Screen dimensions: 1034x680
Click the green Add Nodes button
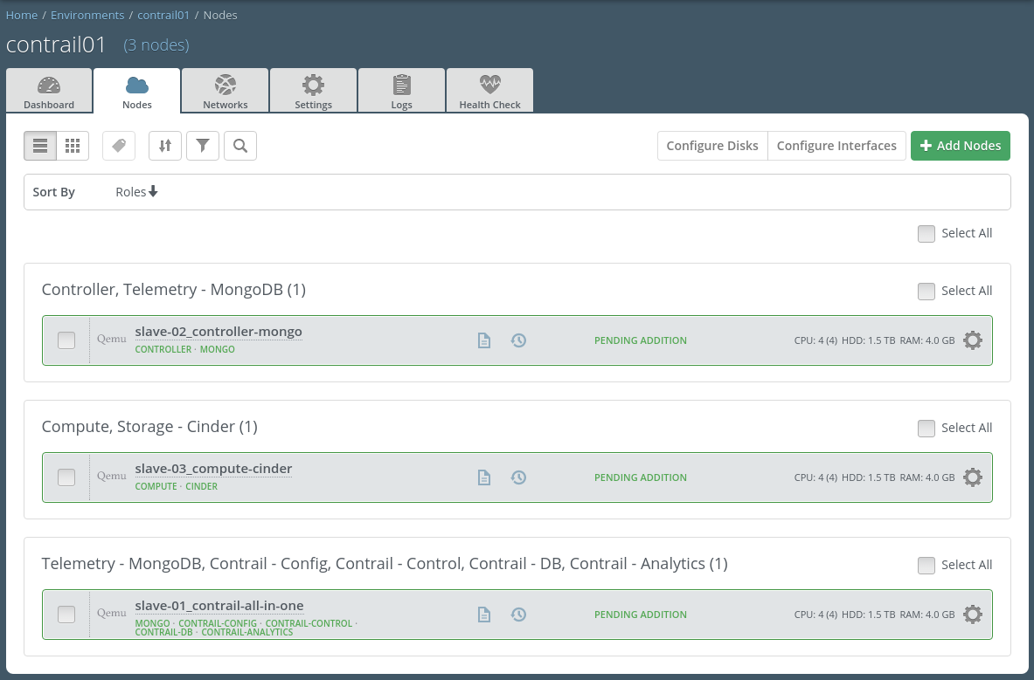point(960,146)
